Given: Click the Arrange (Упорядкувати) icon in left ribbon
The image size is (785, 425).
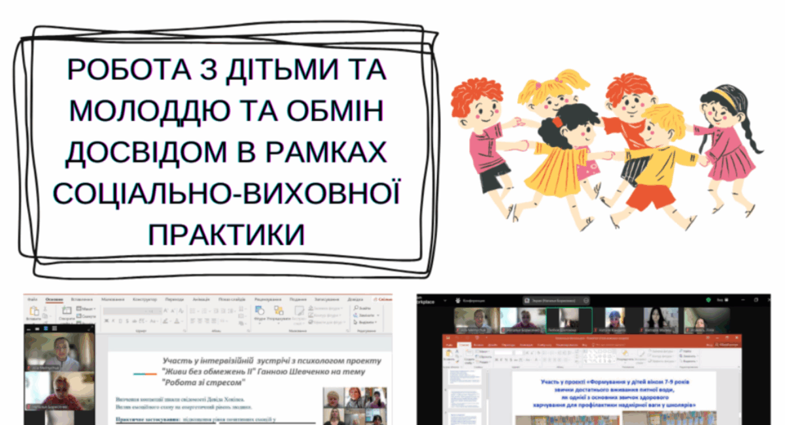Looking at the screenshot, I should [x=279, y=311].
